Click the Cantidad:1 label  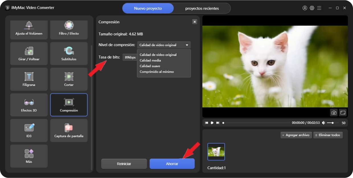point(217,168)
